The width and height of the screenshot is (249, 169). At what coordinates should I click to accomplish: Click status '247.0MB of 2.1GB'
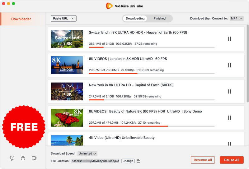(x=101, y=96)
